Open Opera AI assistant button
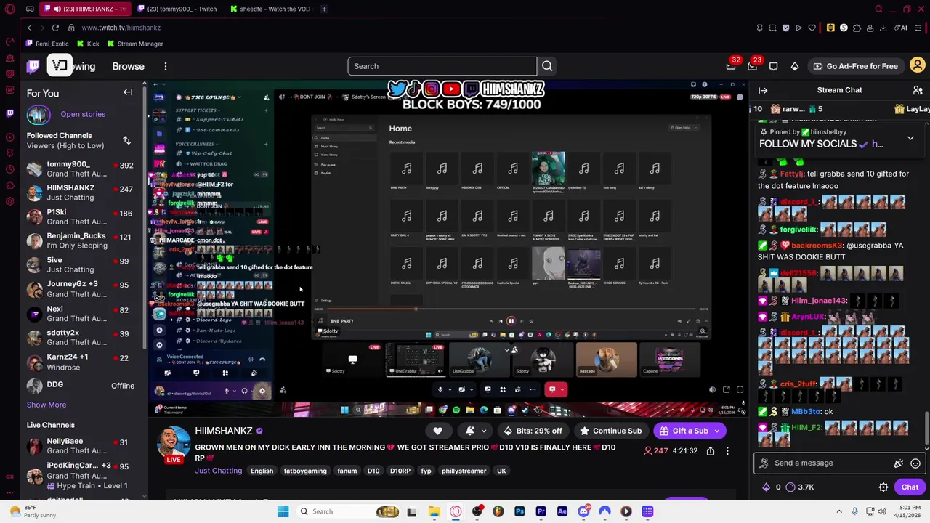930x523 pixels. click(x=902, y=28)
